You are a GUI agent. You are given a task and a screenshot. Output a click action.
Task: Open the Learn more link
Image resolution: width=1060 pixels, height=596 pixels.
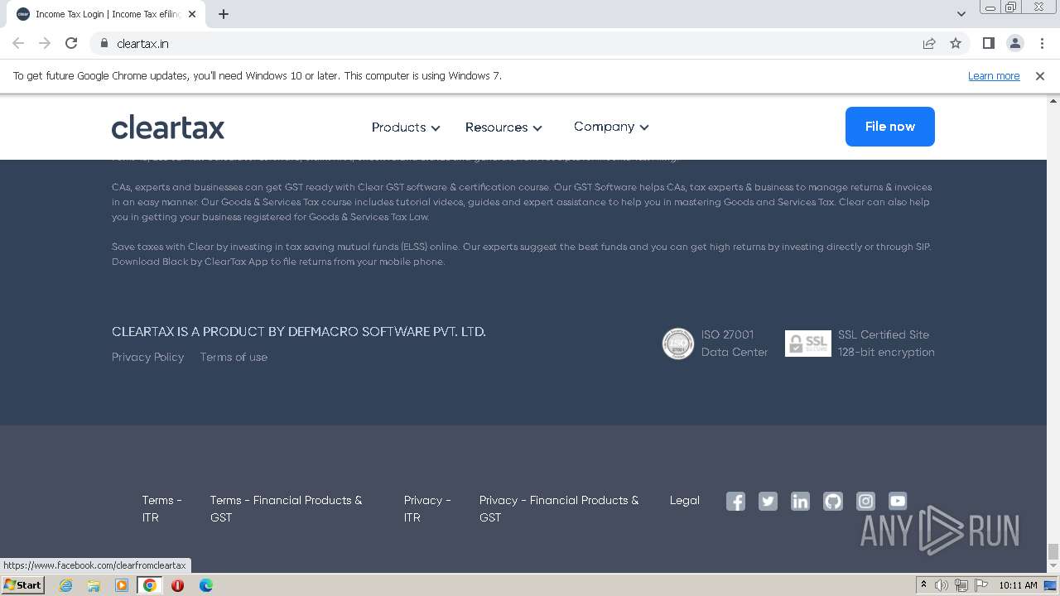click(994, 75)
